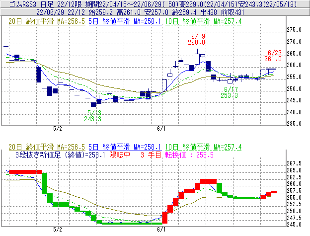Click the long green bottom bar in lower chart
This screenshot has height=236, width=310.
[132, 224]
